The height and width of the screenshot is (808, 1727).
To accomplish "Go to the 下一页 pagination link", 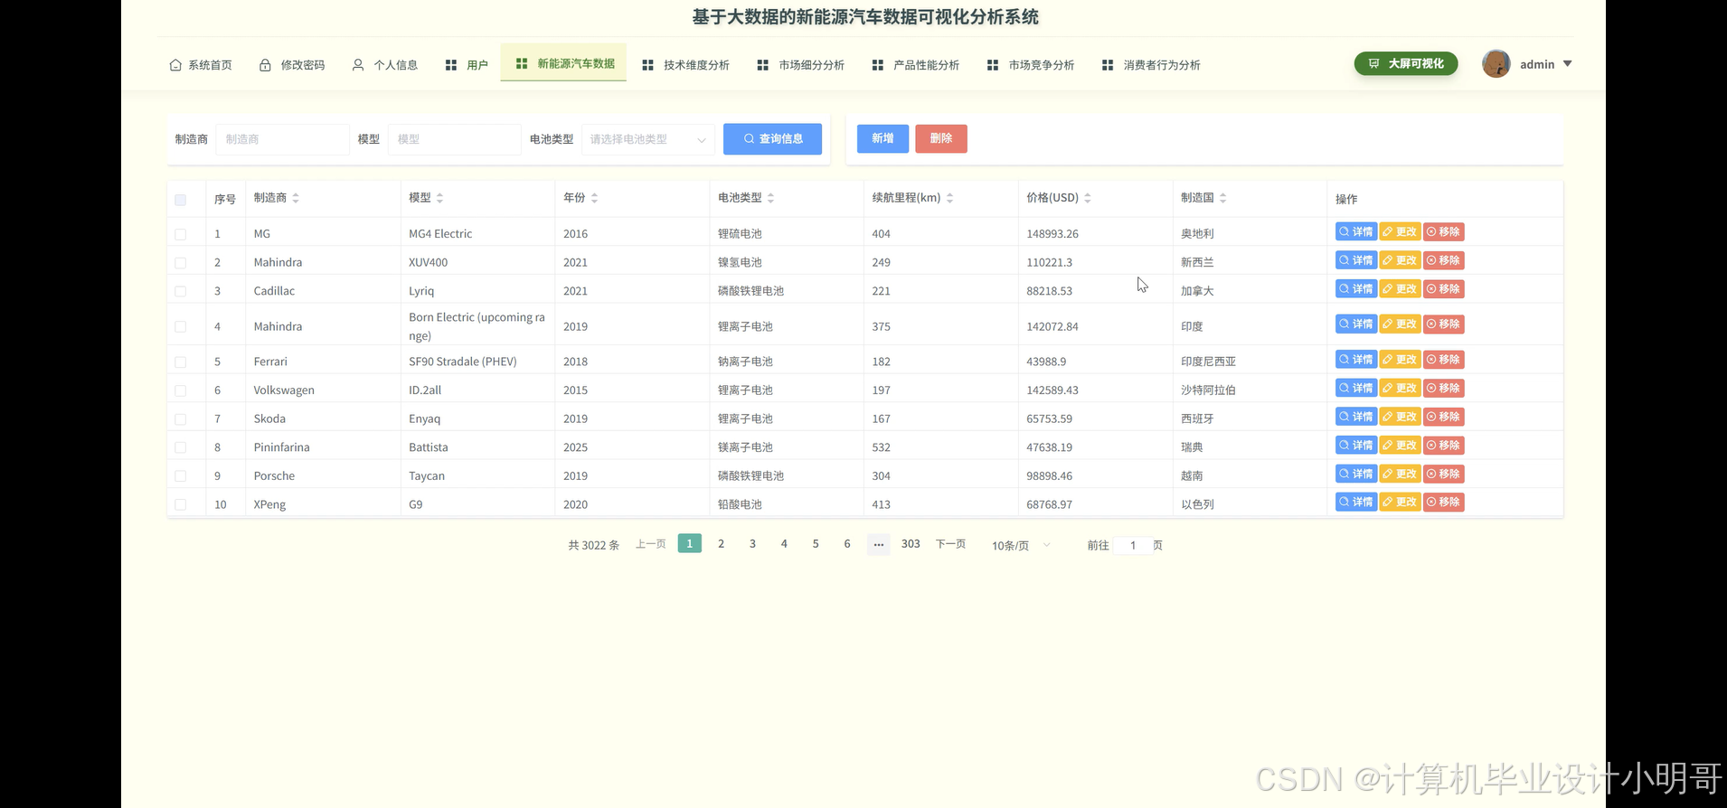I will click(950, 544).
